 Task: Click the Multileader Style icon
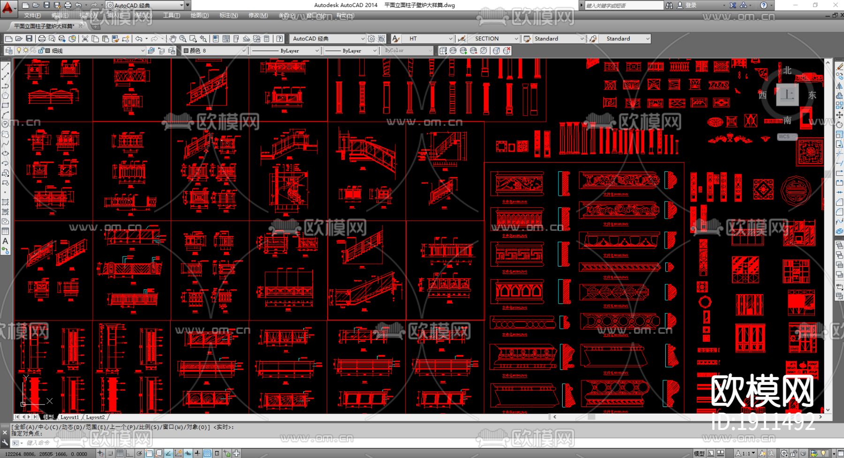click(x=593, y=38)
